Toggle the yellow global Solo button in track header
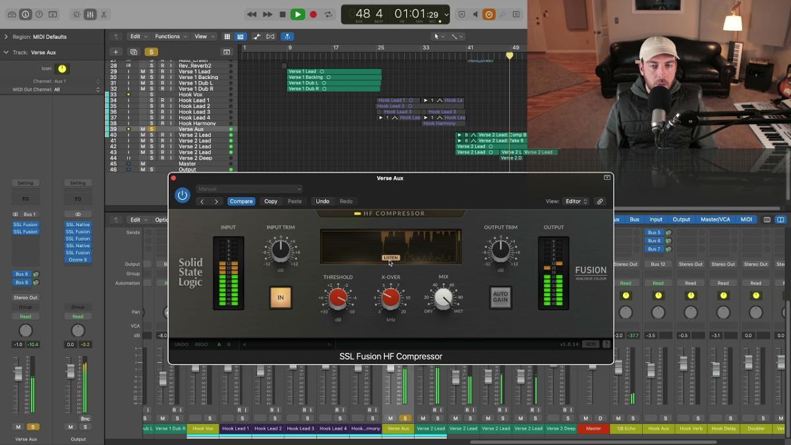The height and width of the screenshot is (445, 791). pyautogui.click(x=152, y=51)
